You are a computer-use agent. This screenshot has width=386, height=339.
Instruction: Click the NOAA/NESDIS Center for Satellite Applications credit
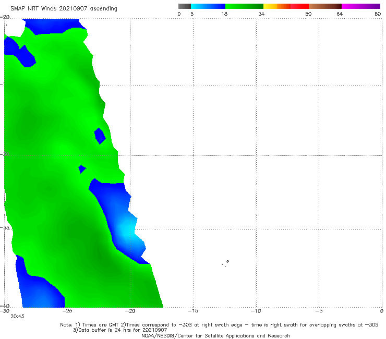pyautogui.click(x=215, y=336)
